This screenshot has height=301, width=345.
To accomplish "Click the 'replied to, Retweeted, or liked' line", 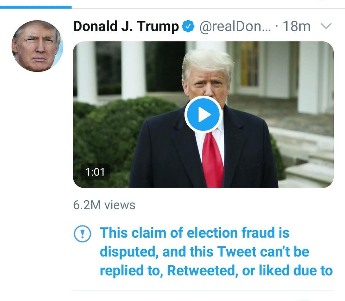I will [x=216, y=270].
